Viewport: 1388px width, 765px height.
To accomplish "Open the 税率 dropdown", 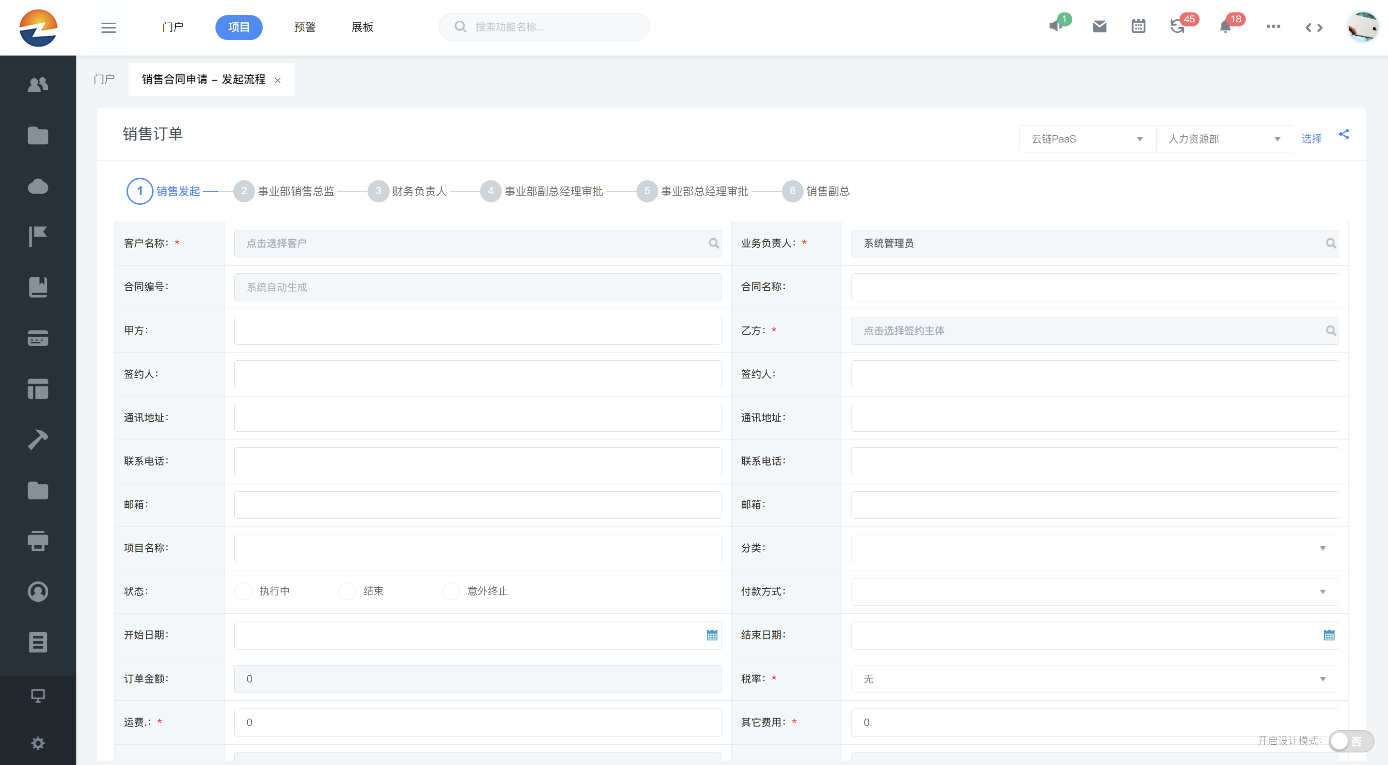I will coord(1094,679).
